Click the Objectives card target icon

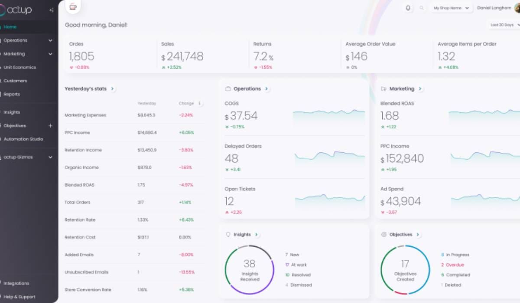point(383,235)
